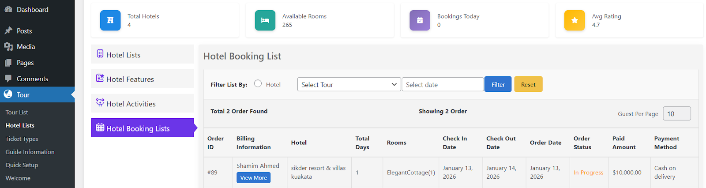Click View More under Shamim Ahmed
The height and width of the screenshot is (188, 706).
click(253, 178)
